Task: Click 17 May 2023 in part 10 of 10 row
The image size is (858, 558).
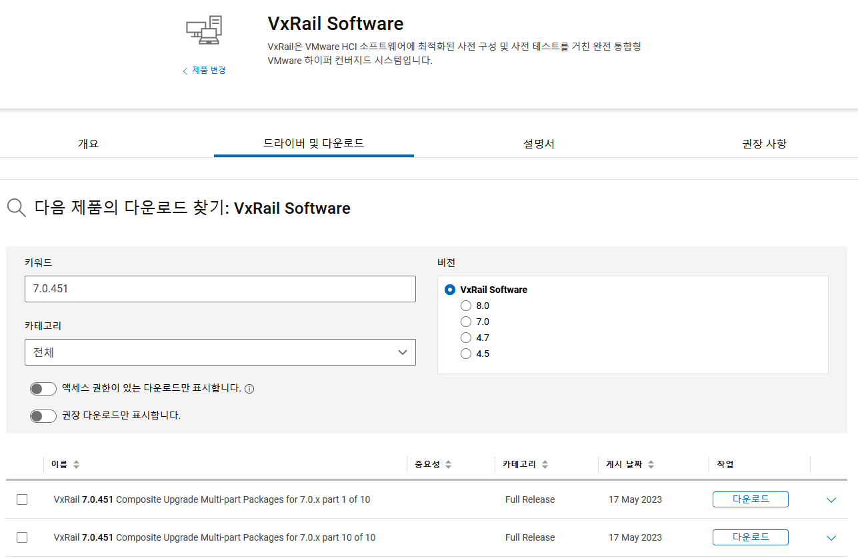Action: (635, 537)
